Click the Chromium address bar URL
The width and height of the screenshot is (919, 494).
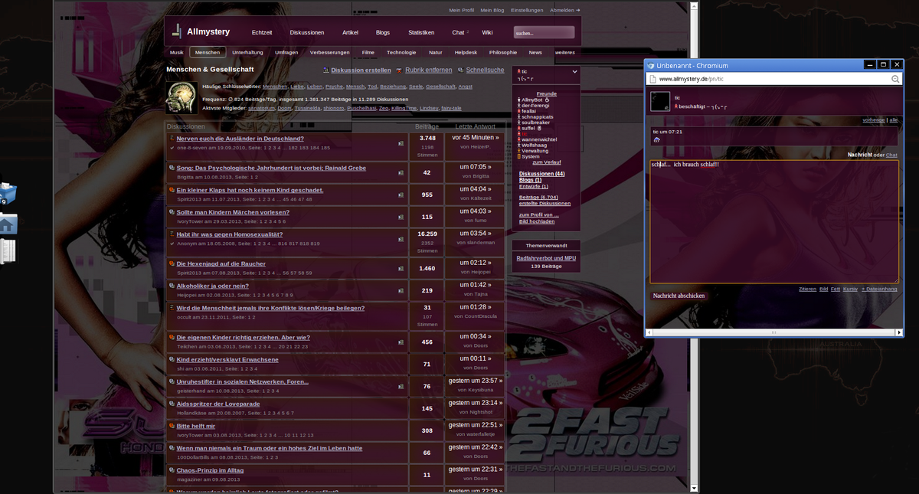691,79
